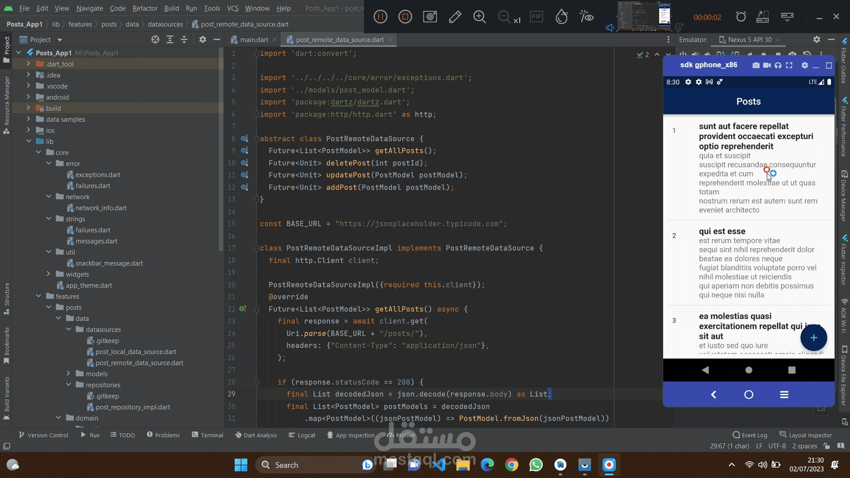Open the recorder pencil annotation tool
850x478 pixels.
point(455,17)
